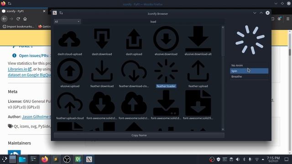Image resolution: width=292 pixels, height=164 pixels.
Task: Open the KDE application launcher
Action: (x=4, y=159)
